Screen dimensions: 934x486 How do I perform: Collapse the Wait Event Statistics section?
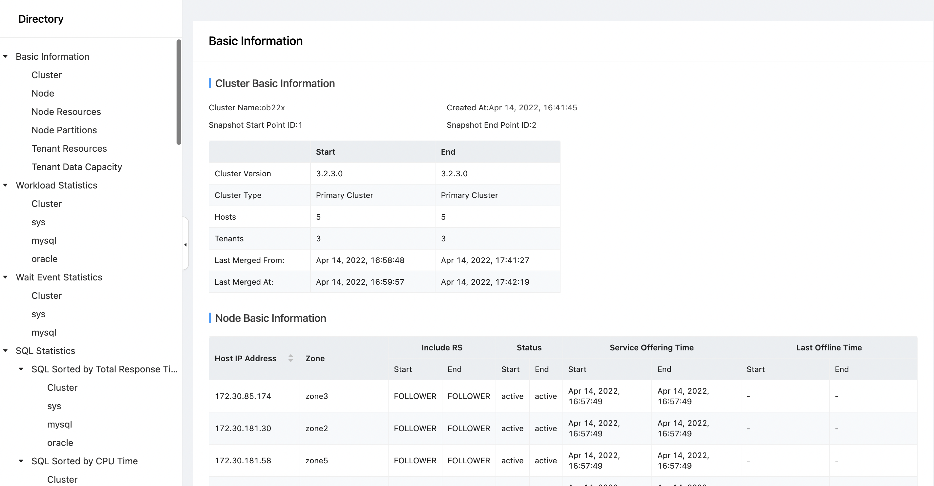point(5,277)
